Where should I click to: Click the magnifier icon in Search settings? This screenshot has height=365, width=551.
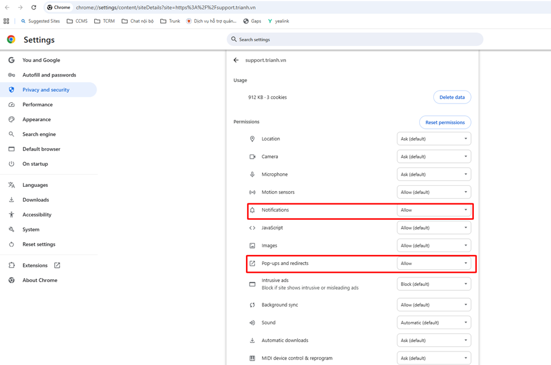[234, 39]
